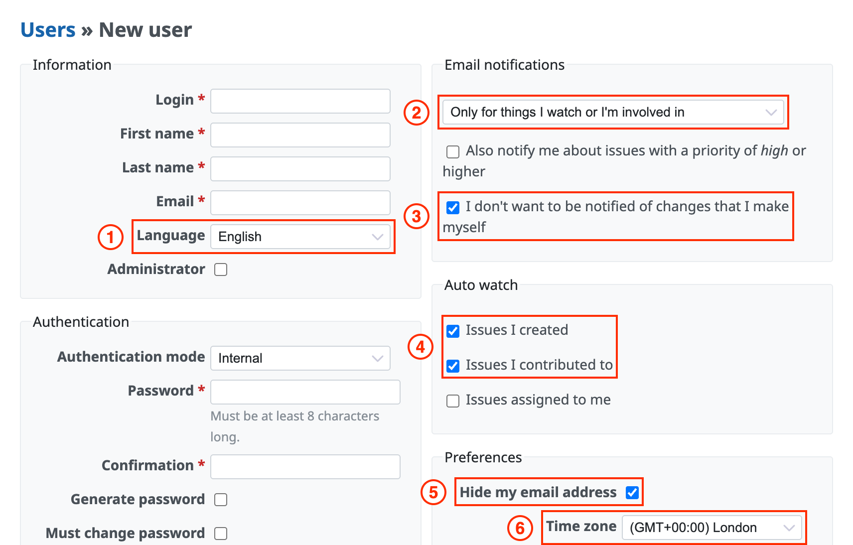
Task: Click the Last name text box
Action: 300,169
